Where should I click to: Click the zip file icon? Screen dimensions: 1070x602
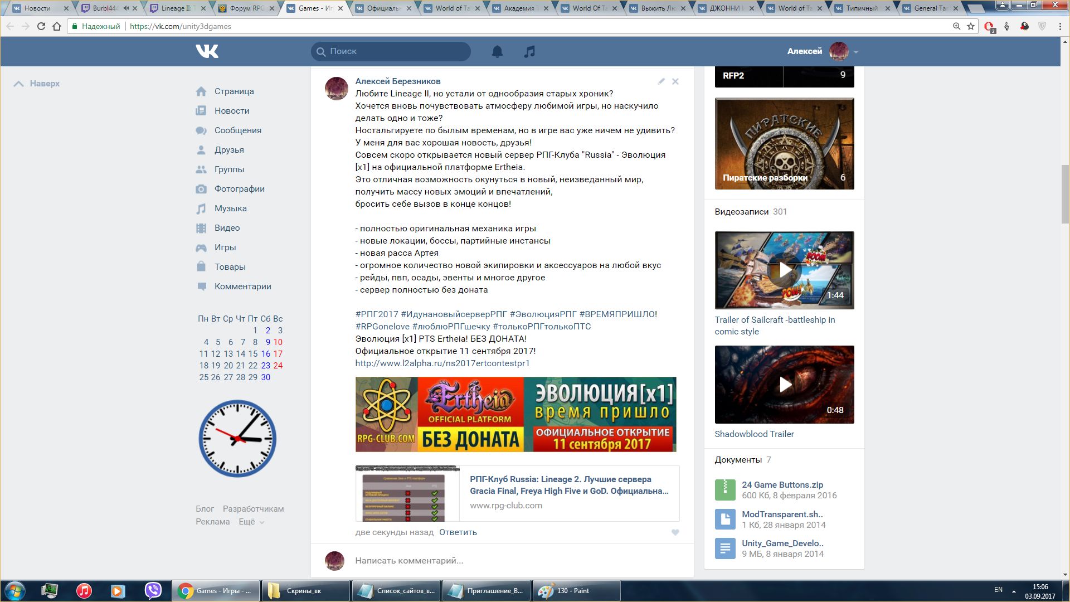tap(725, 490)
